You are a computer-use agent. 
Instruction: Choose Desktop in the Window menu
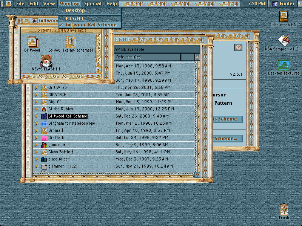[x=90, y=11]
